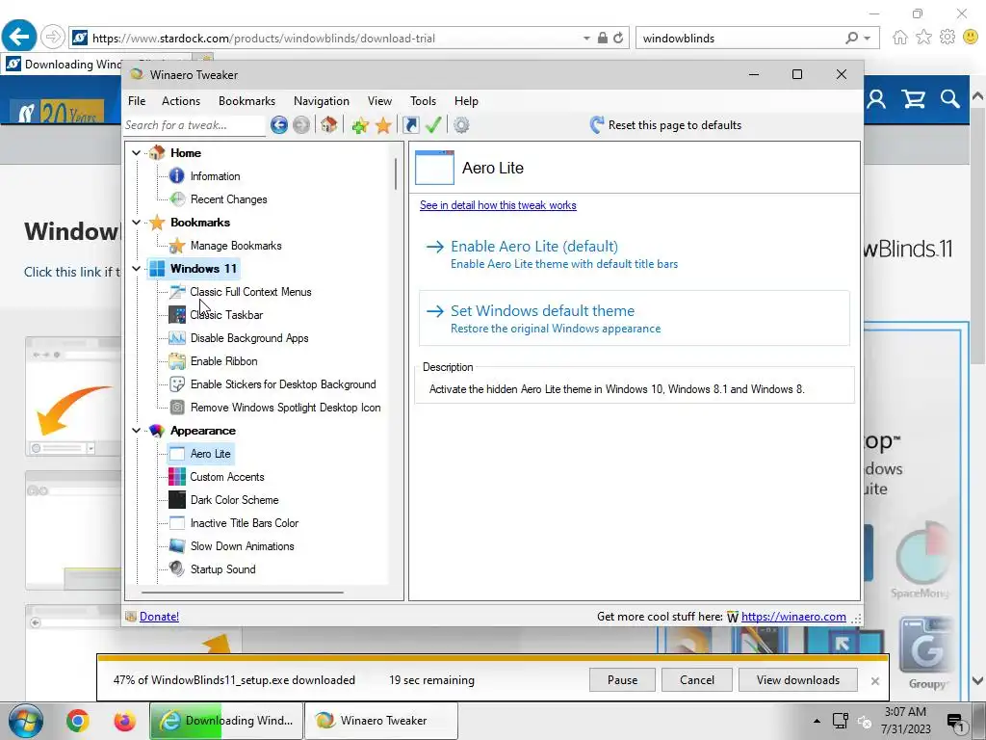Screen dimensions: 986x740
Task: Refresh the Internet Explorer page
Action: [619, 39]
